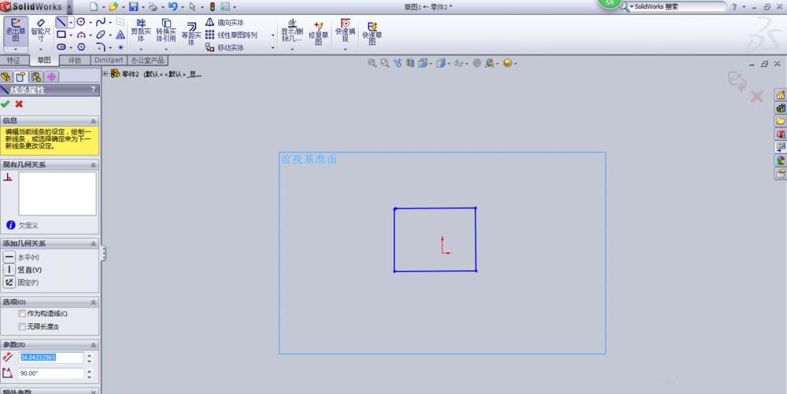Screen dimensions: 787x394
Task: Select the Circle sketch tool
Action: [81, 22]
